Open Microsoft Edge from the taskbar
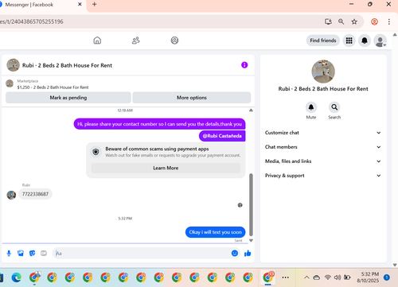The width and height of the screenshot is (398, 287). [x=17, y=277]
